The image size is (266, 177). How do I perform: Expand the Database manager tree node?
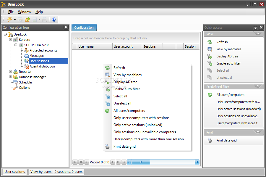11,77
